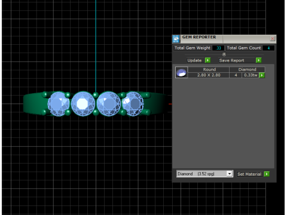Click the 2.80 X 2.80 size cell
287x215 pixels.
tap(209, 75)
